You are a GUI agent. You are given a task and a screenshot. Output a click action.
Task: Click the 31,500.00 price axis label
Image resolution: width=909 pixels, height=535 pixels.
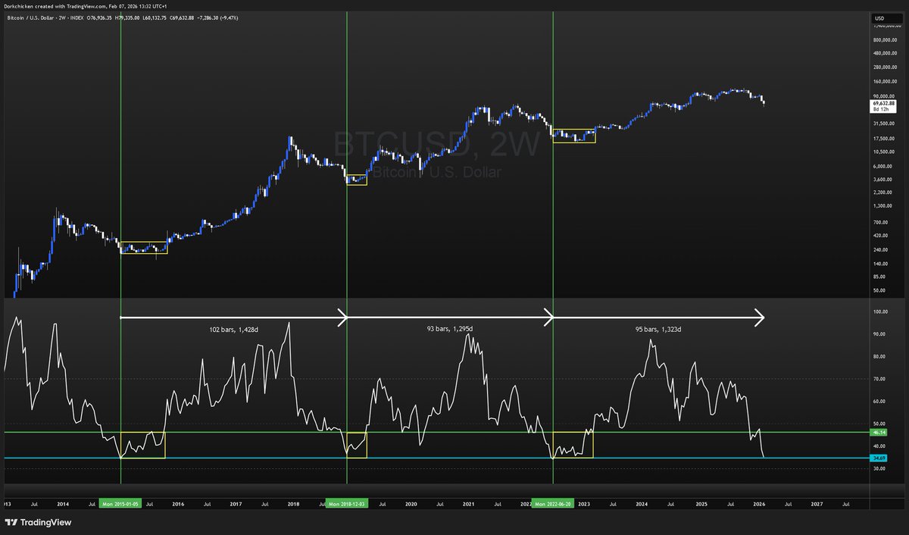[x=882, y=123]
